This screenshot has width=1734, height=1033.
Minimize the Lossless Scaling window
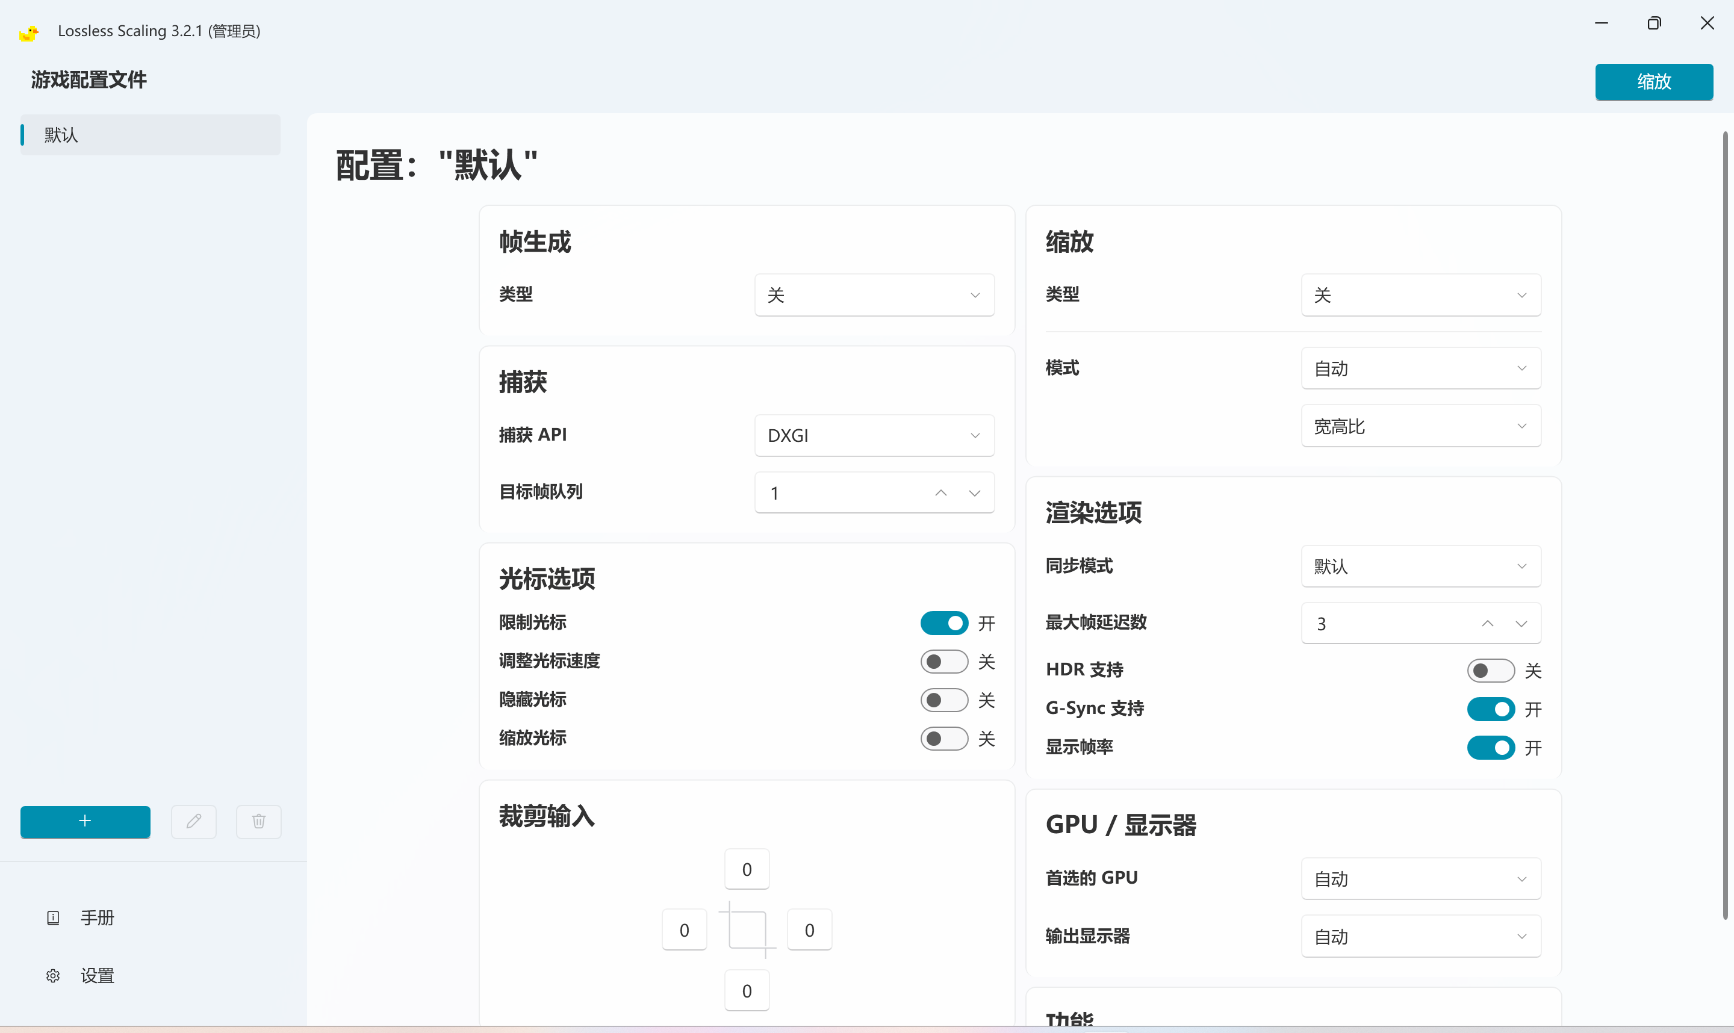[1601, 23]
